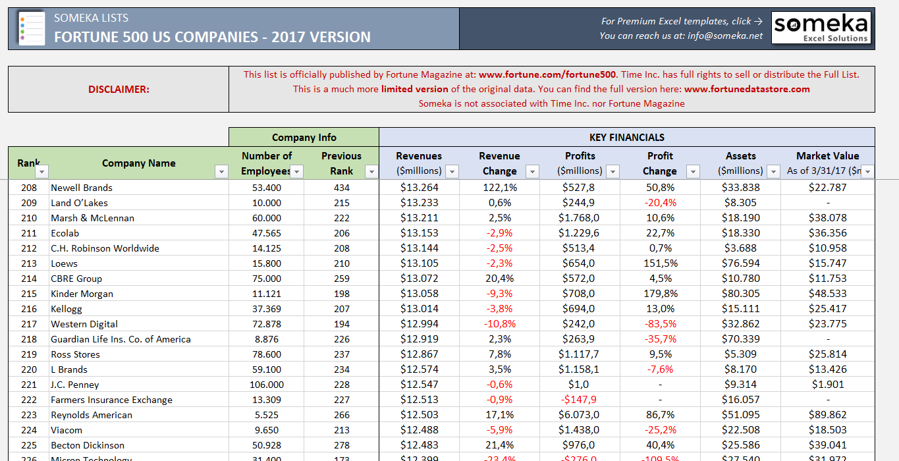
Task: Open the Profit Change filter dropdown
Action: pos(693,171)
